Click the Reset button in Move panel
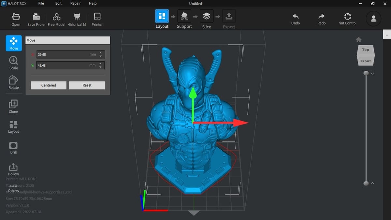 [87, 85]
